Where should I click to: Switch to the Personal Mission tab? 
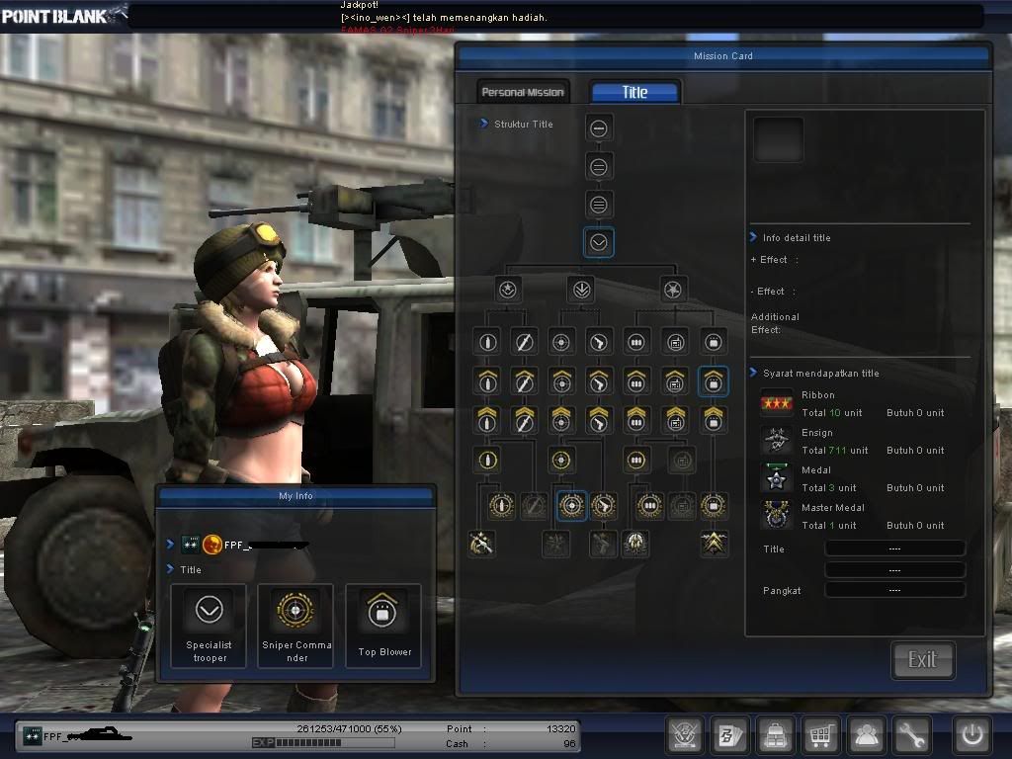coord(523,92)
